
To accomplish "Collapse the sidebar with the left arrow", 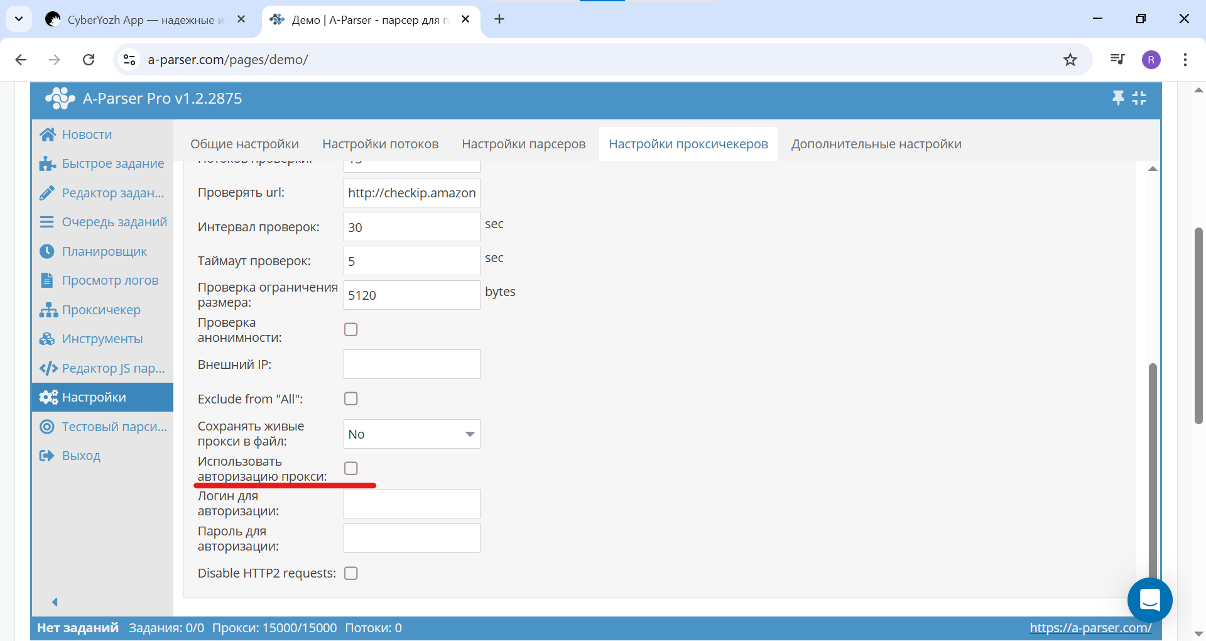I will [55, 602].
